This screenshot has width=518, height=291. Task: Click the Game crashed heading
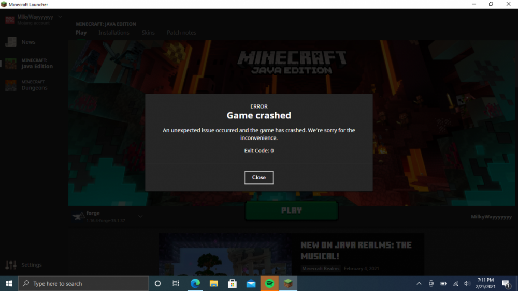(x=258, y=115)
